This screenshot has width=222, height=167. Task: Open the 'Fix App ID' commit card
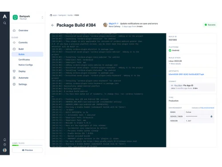click(x=192, y=87)
